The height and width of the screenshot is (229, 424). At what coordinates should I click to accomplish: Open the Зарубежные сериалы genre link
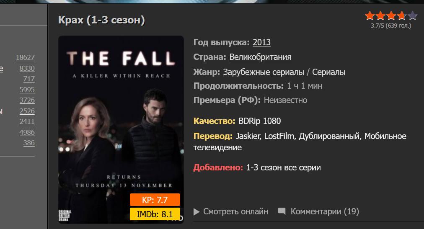[x=264, y=72]
